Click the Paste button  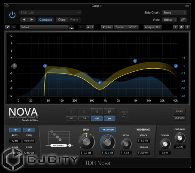(x=74, y=19)
